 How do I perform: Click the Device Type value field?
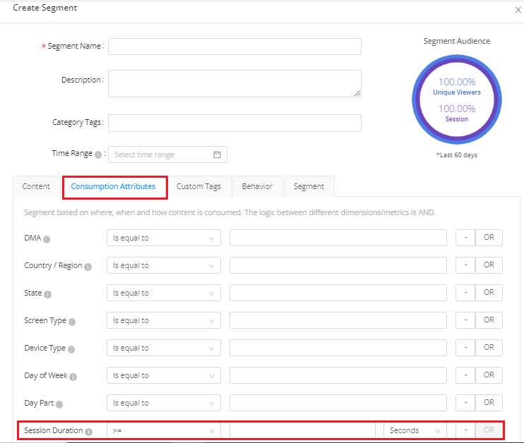click(x=338, y=348)
